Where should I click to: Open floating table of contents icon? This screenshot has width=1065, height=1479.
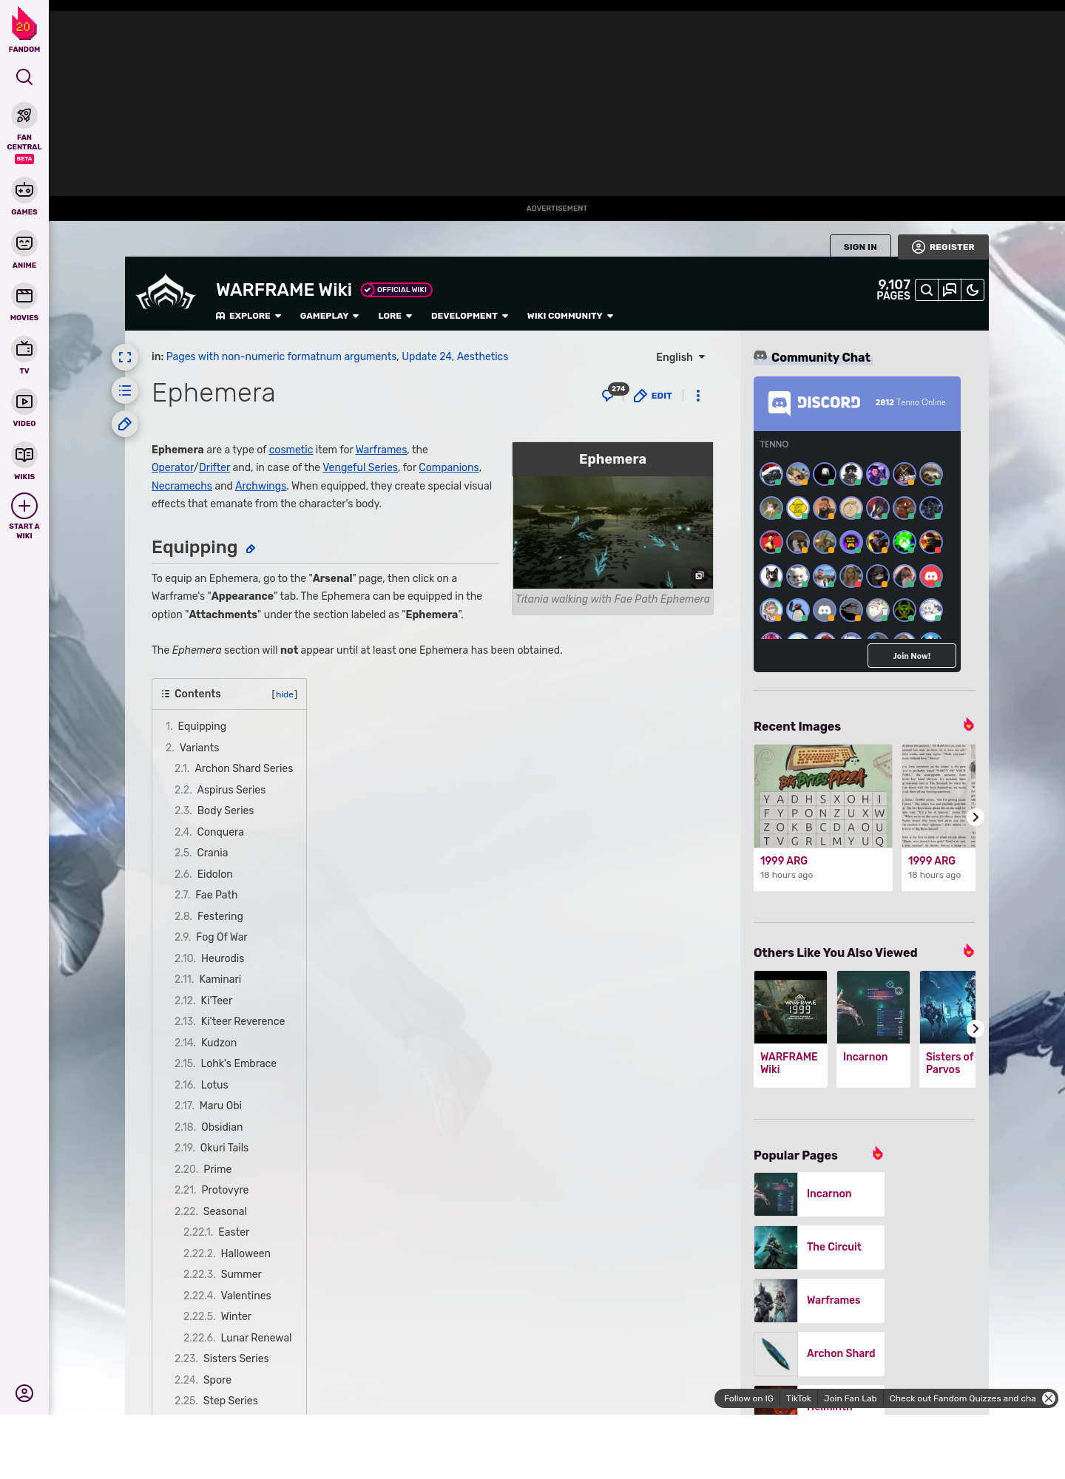[125, 390]
